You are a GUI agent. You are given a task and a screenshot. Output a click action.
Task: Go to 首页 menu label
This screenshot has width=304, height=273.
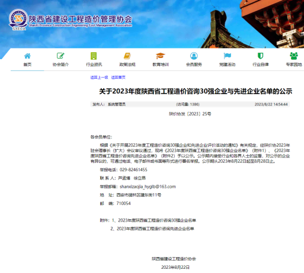coord(27,65)
